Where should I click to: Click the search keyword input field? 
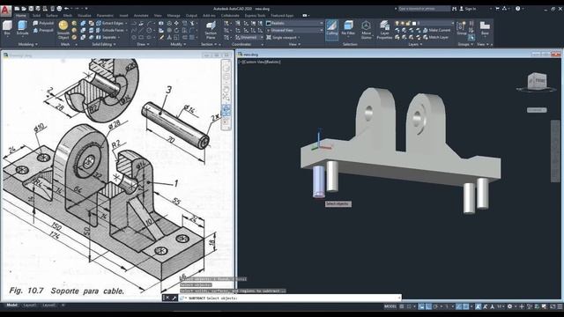point(424,8)
